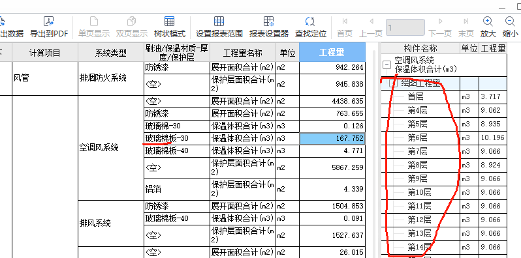Image resolution: width=521 pixels, height=258 pixels.
Task: Click the 空调风系统 cell in system column
Action: [111, 148]
